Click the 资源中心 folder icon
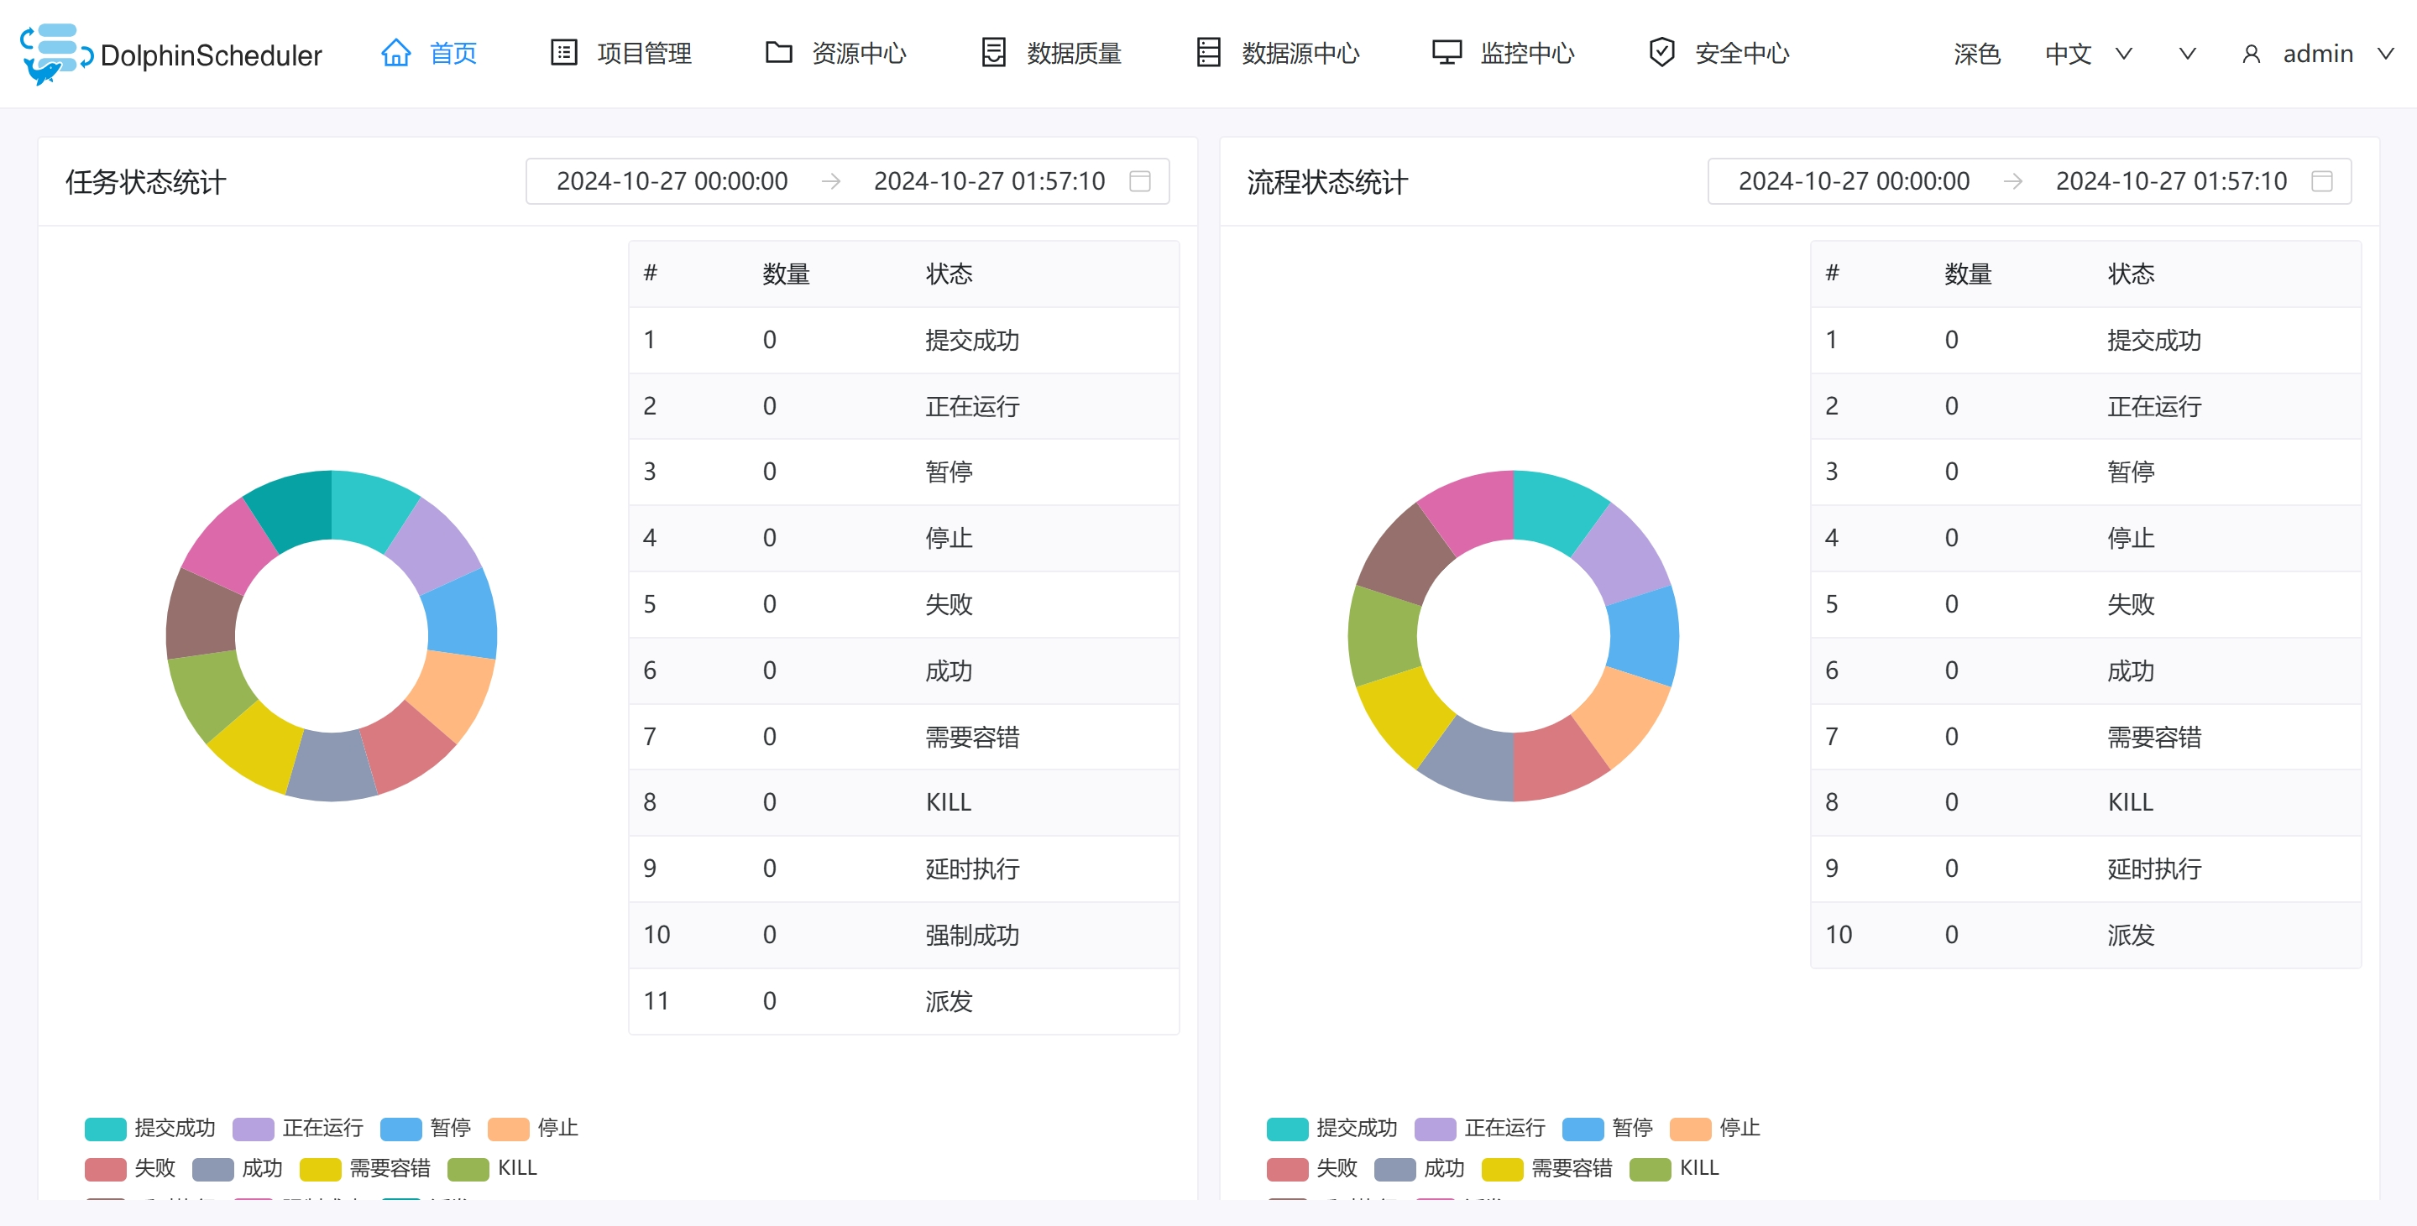The width and height of the screenshot is (2417, 1226). click(778, 54)
